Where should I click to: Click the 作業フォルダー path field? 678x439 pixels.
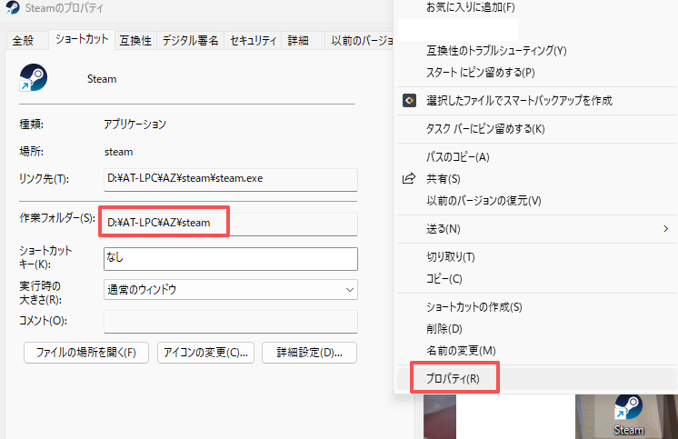point(231,224)
